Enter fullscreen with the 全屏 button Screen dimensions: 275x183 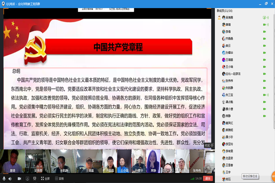point(45,179)
